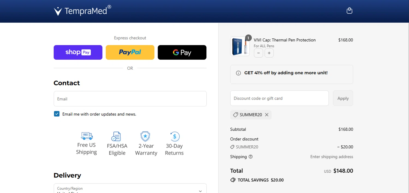Click the $148.00 total amount
The image size is (409, 193).
click(x=343, y=171)
